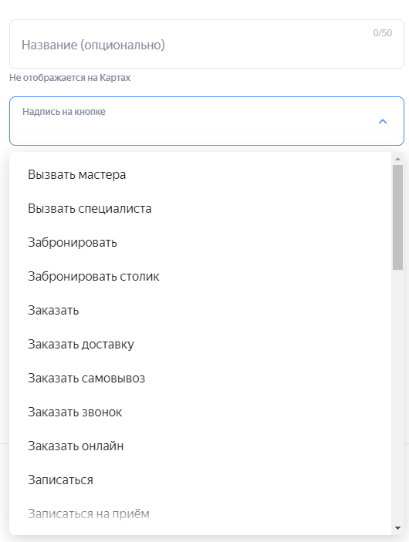Choose Забронировать from the list
Image resolution: width=409 pixels, height=542 pixels.
point(200,242)
